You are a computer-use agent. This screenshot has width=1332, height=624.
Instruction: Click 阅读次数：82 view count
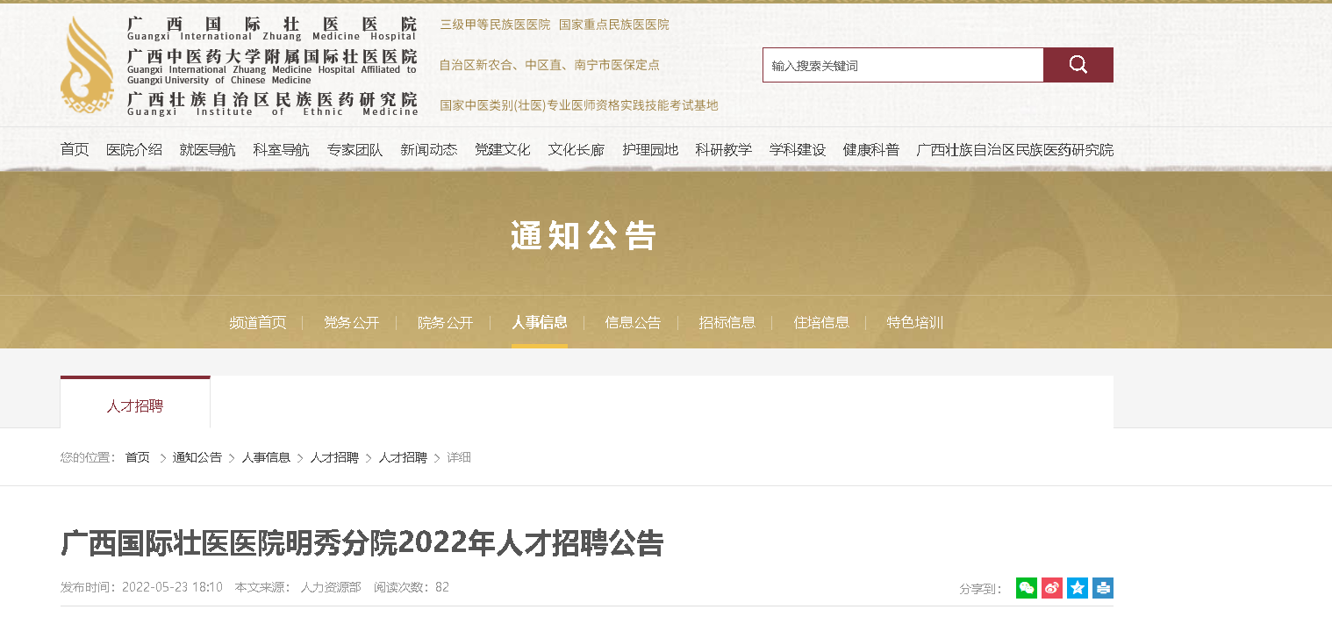[x=412, y=587]
